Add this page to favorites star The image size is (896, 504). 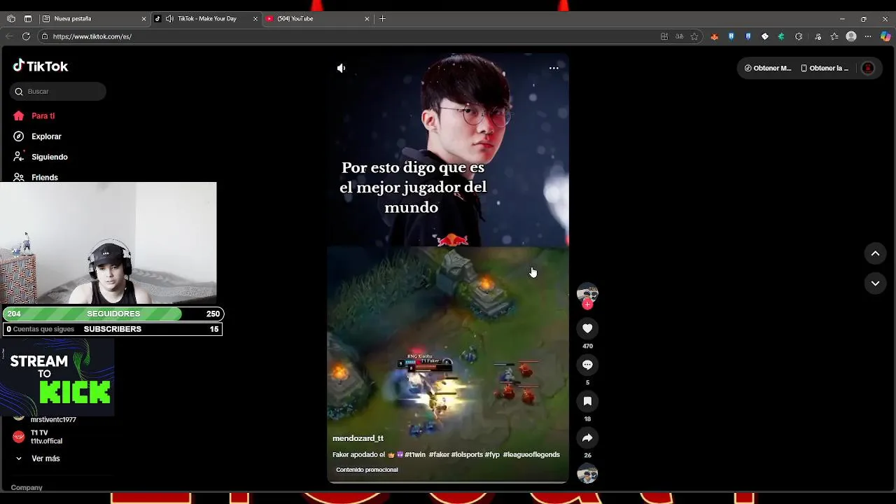(694, 36)
